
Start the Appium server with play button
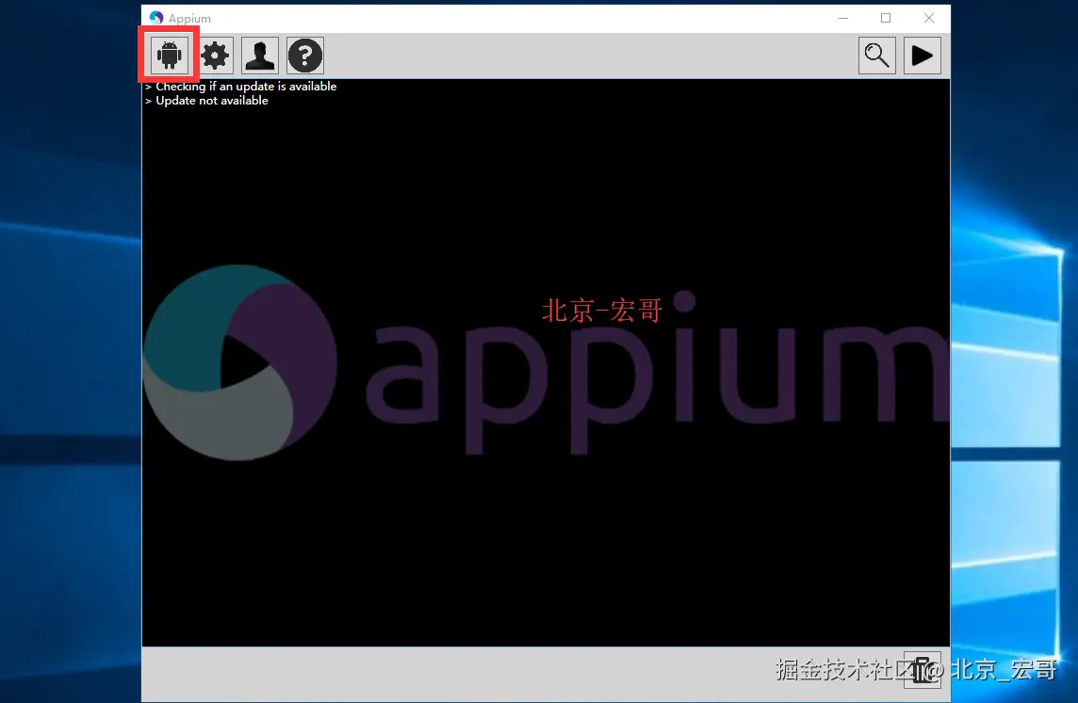click(x=922, y=55)
